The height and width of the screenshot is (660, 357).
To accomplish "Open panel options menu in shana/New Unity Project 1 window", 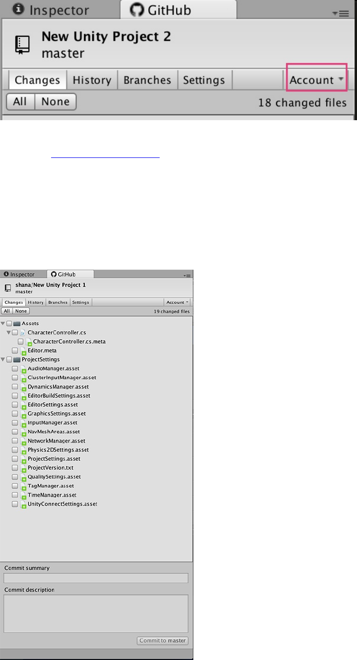I will click(x=186, y=275).
